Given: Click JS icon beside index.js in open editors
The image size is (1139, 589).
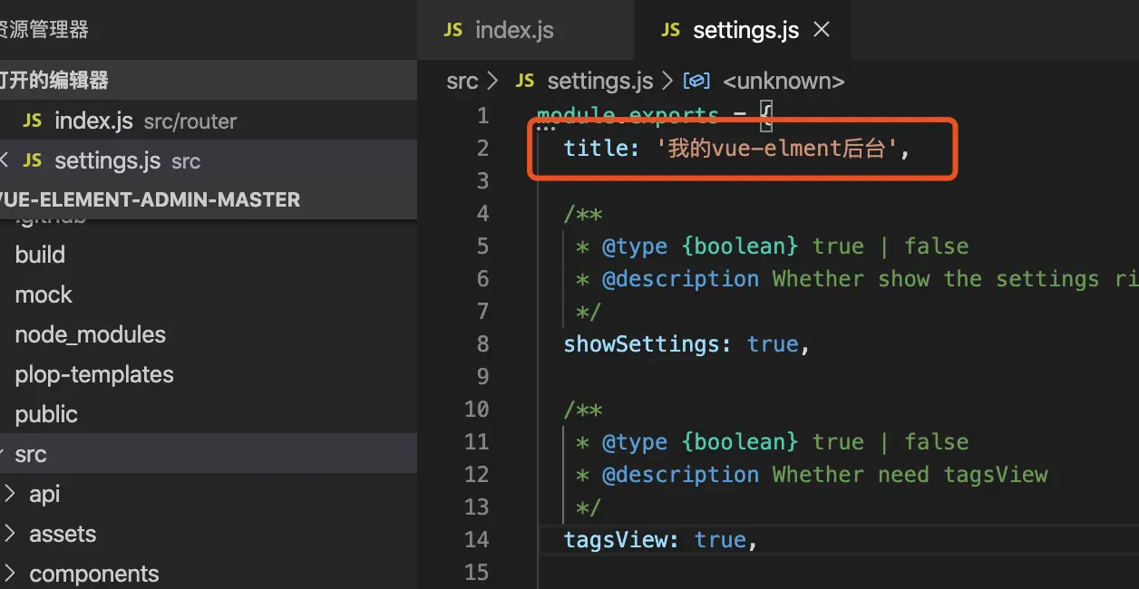Looking at the screenshot, I should coord(33,121).
